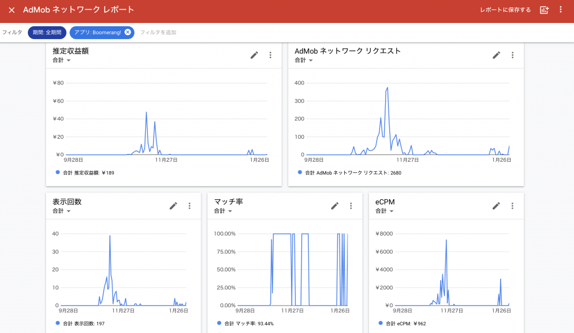Screen dimensions: 574x333
Task: Click the フィルタを追加 input field
Action: (158, 32)
